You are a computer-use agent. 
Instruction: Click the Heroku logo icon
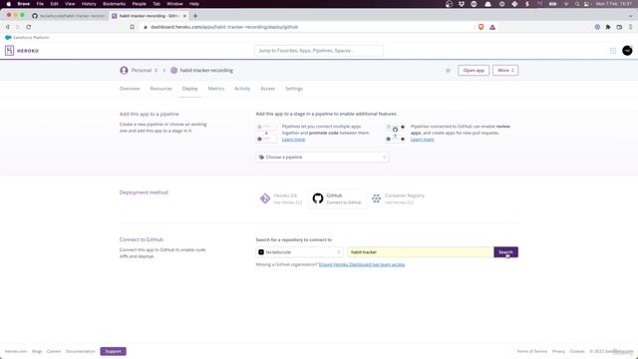coord(9,51)
